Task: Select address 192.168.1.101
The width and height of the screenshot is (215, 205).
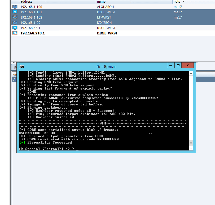Action: pyautogui.click(x=31, y=12)
